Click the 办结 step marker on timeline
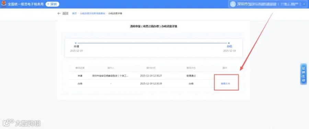309x129 pixels. [x=229, y=43]
